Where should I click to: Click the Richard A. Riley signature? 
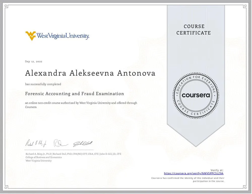36,143
